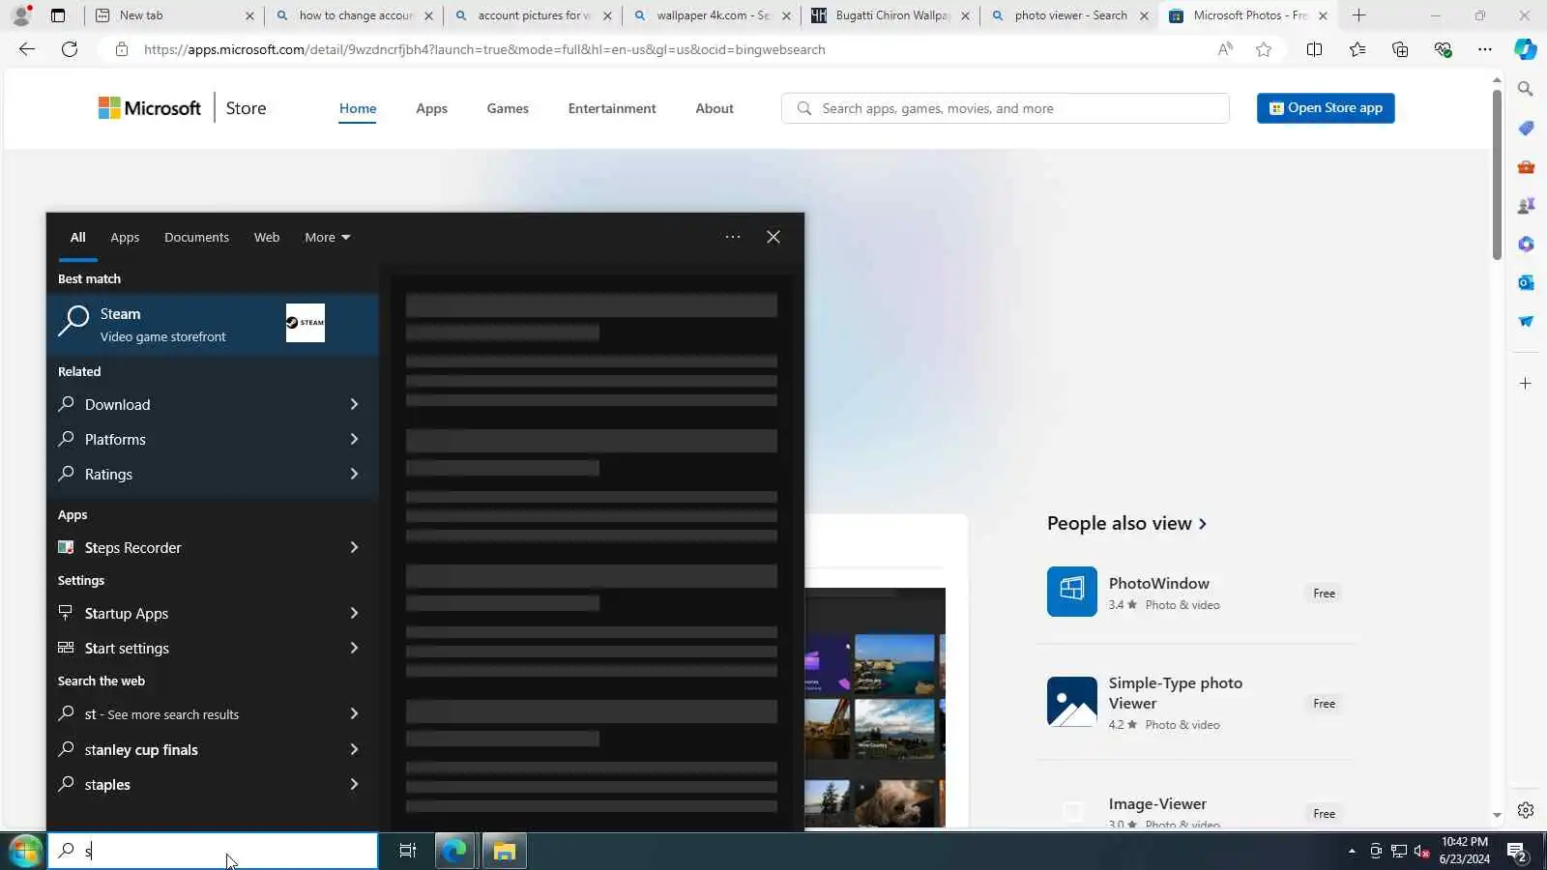Open Edge Settings and more menu
The height and width of the screenshot is (870, 1547).
pos(1485,49)
